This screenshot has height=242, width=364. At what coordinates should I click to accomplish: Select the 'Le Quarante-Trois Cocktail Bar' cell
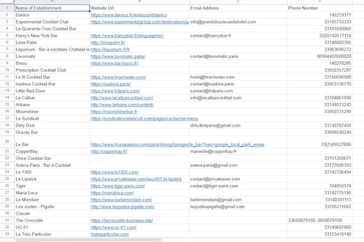point(52,29)
